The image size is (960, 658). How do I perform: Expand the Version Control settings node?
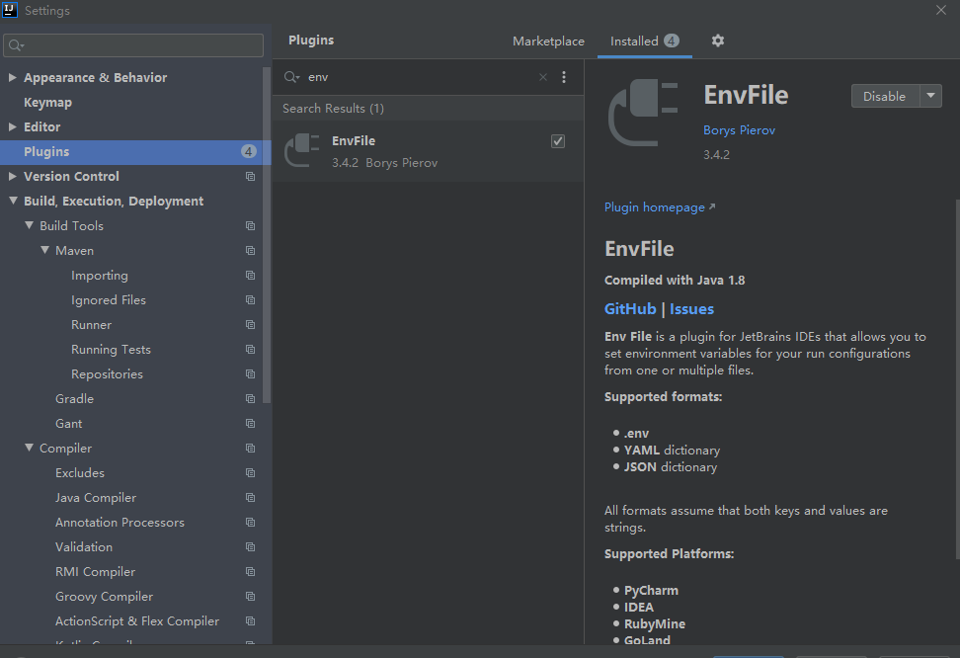coord(12,177)
